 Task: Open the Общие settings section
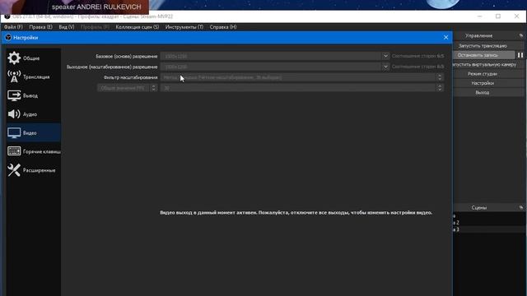[x=33, y=58]
